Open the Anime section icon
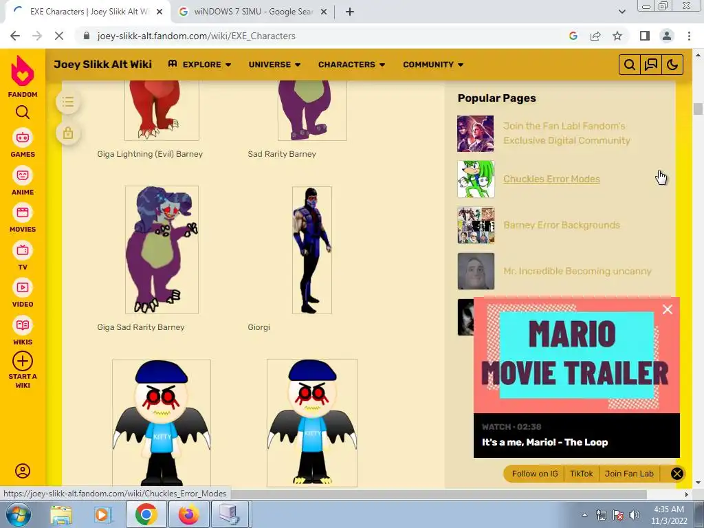704x528 pixels. click(23, 175)
